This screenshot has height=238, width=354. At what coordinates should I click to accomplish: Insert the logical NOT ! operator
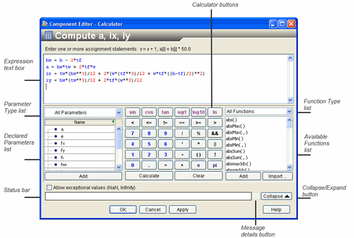(x=215, y=155)
